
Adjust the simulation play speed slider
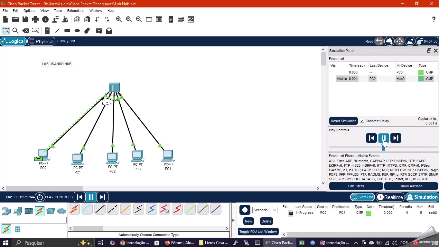coord(383,148)
